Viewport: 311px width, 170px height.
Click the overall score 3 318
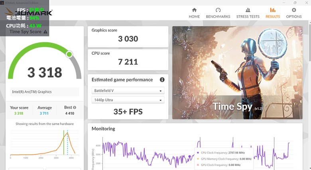45,73
